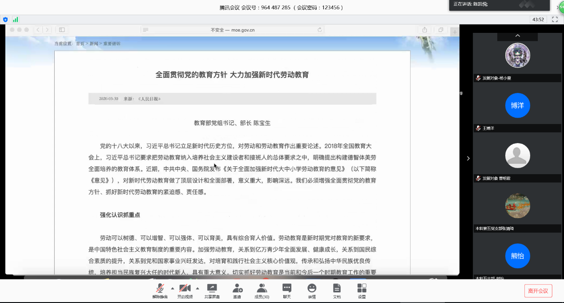Start screen sharing (共享屏幕)
Image resolution: width=564 pixels, height=303 pixels.
[x=212, y=290]
